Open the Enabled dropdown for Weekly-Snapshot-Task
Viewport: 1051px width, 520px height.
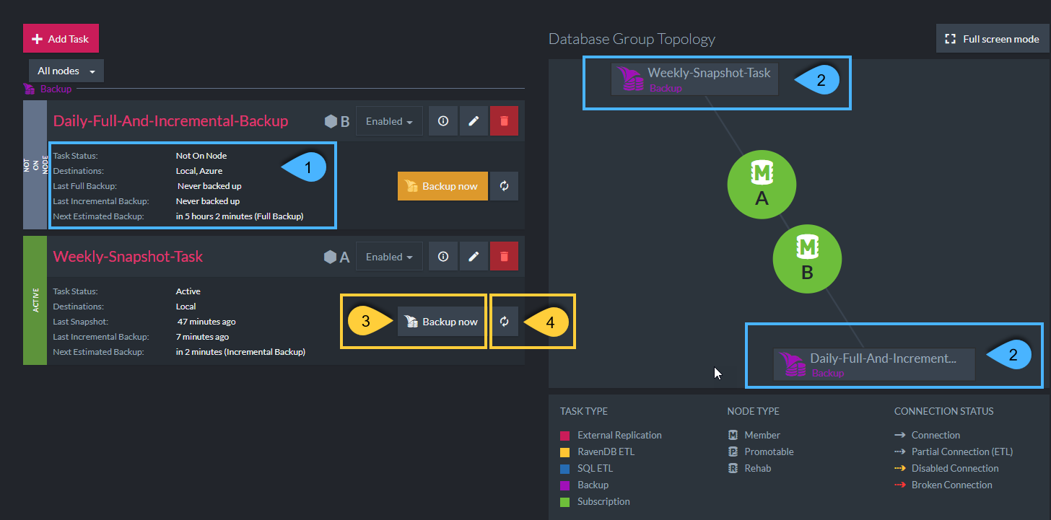click(x=390, y=257)
